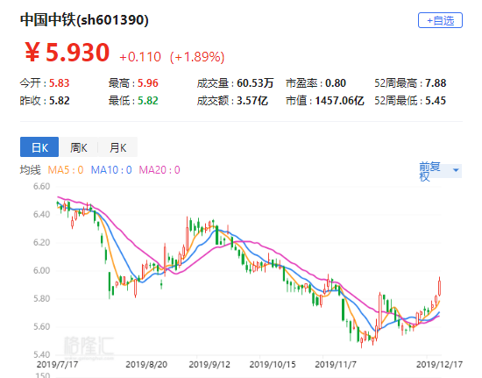
Task: Click the 成交量 volume 60.53万
Action: tap(255, 83)
